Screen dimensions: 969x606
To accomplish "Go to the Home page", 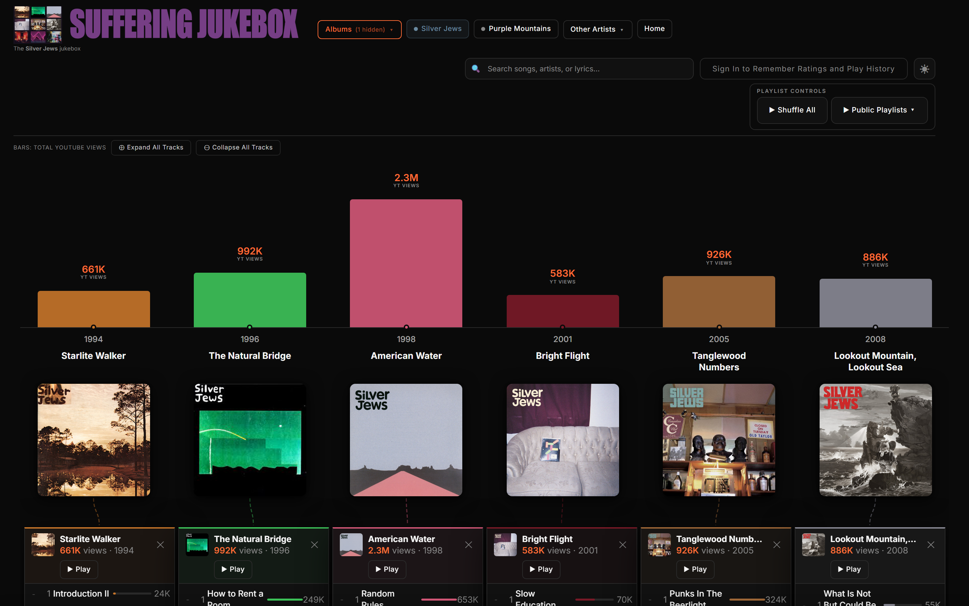I will tap(654, 29).
